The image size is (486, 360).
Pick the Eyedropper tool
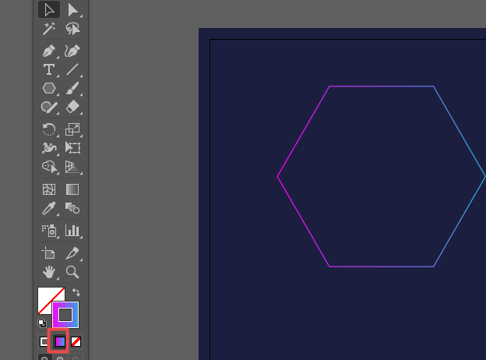(x=49, y=208)
